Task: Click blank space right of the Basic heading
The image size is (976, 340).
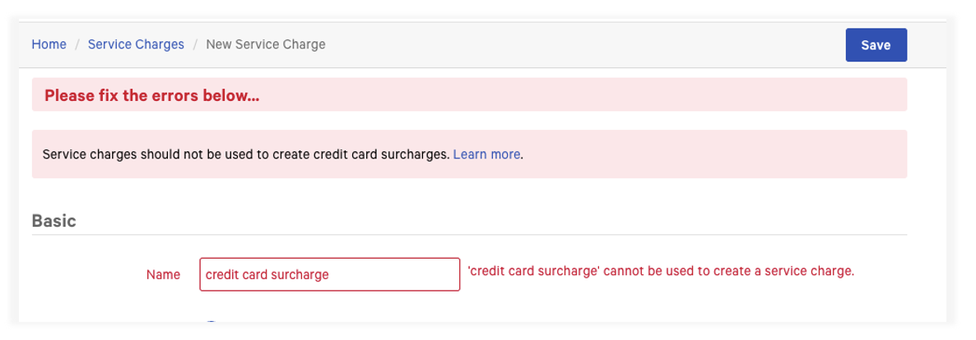Action: coord(494,221)
